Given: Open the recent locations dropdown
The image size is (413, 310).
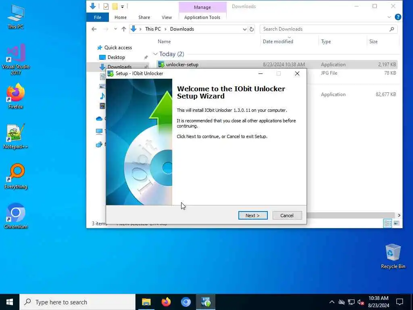Looking at the screenshot, I should [115, 29].
